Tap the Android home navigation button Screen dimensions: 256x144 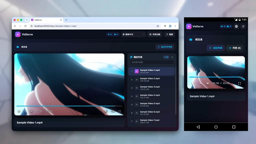click(x=216, y=127)
